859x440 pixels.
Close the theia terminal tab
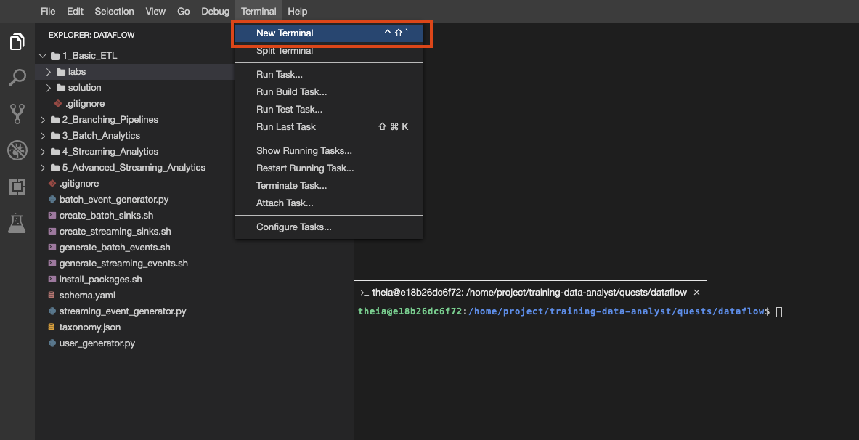696,292
